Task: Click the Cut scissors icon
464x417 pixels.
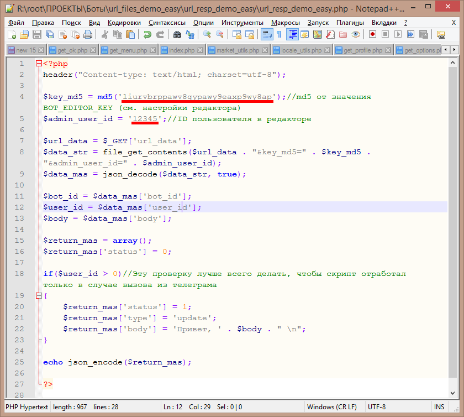Action: click(x=105, y=34)
